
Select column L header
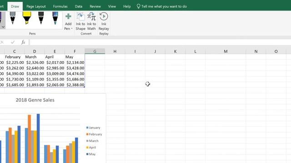(195, 51)
